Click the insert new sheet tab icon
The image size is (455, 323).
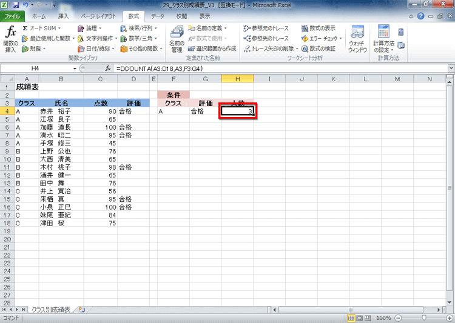point(82,310)
